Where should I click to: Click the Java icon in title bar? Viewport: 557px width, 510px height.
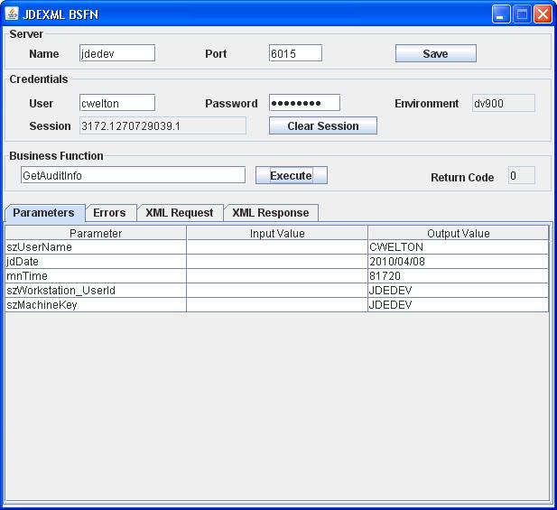point(12,14)
